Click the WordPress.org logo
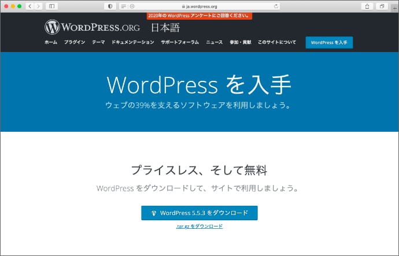399x256 pixels. pyautogui.click(x=93, y=27)
